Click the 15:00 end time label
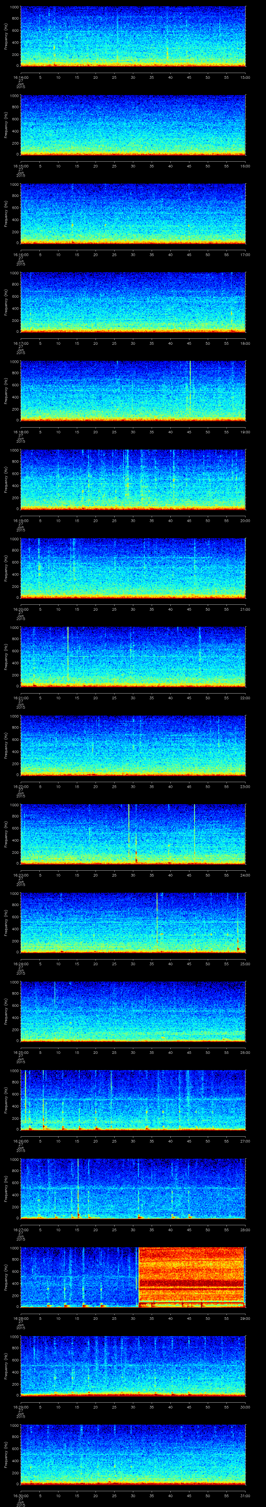The image size is (266, 1507). click(x=245, y=77)
